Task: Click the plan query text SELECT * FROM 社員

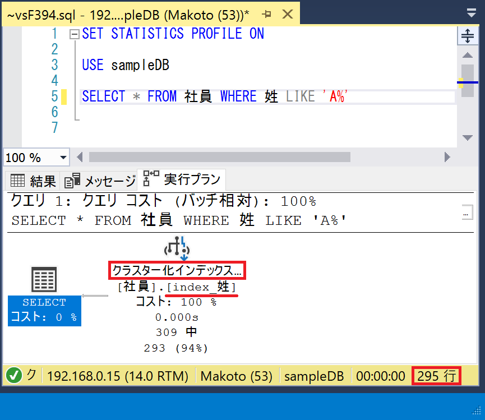Action: click(x=179, y=220)
